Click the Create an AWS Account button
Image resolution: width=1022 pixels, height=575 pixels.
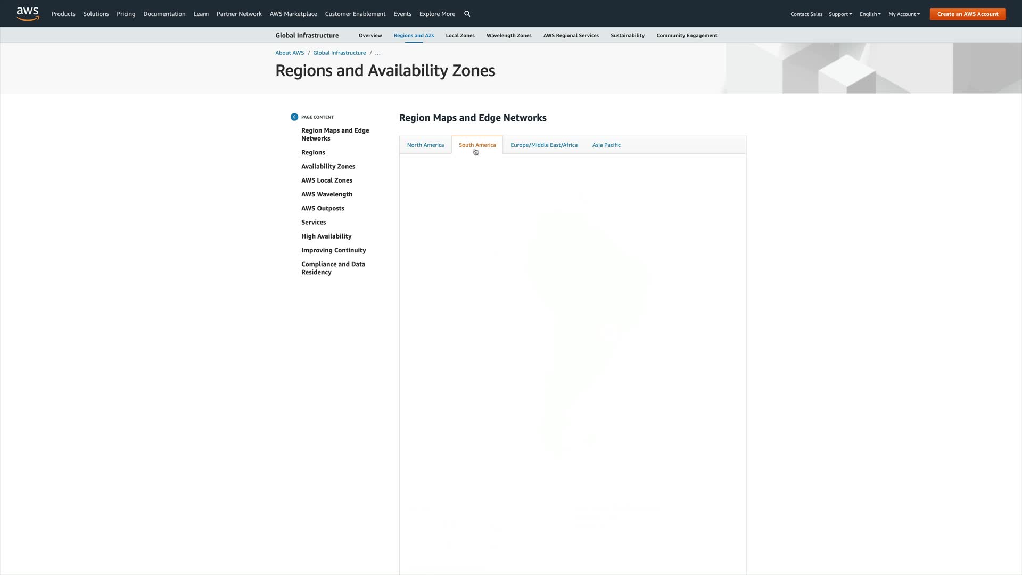coord(967,14)
